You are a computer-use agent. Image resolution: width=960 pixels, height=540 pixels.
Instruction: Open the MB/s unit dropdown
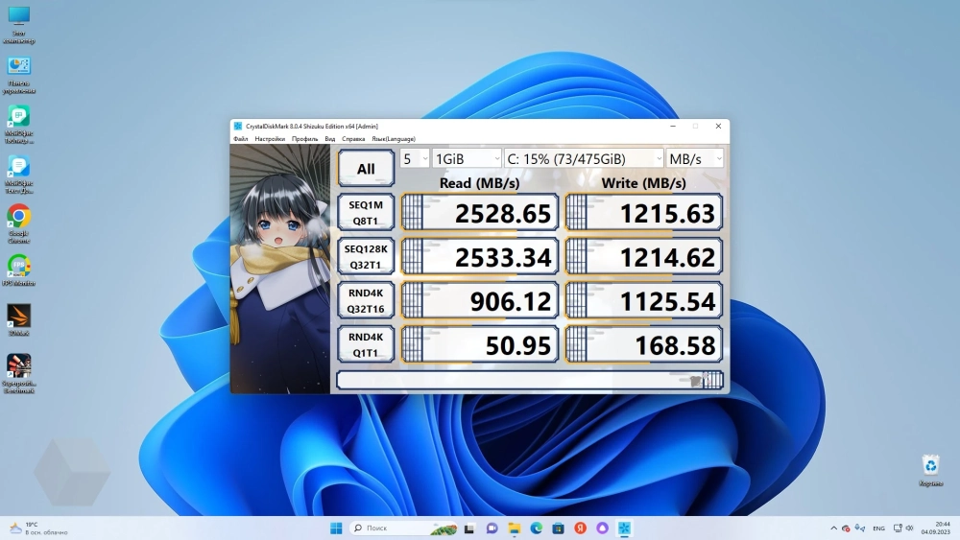(x=695, y=158)
